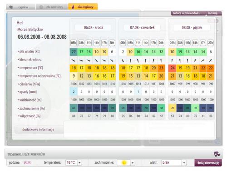Select the 'dla żeglarzy' sailors tab
This screenshot has height=171, width=227.
click(x=83, y=7)
